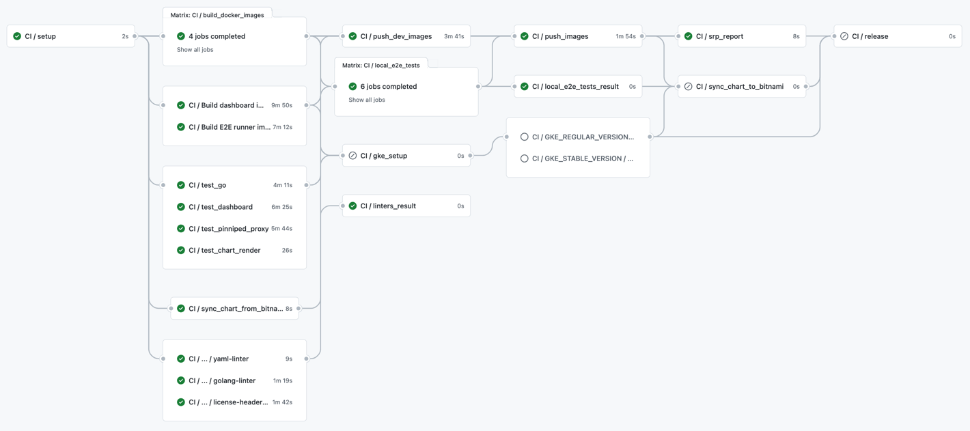970x431 pixels.
Task: Click the green check icon on CI / setup
Action: pyautogui.click(x=16, y=36)
